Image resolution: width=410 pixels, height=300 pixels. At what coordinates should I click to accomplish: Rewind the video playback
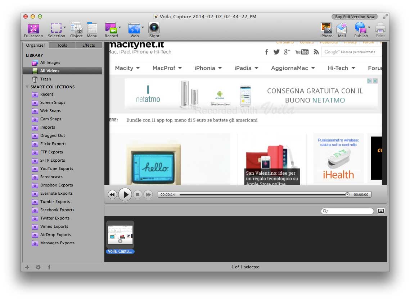click(112, 194)
